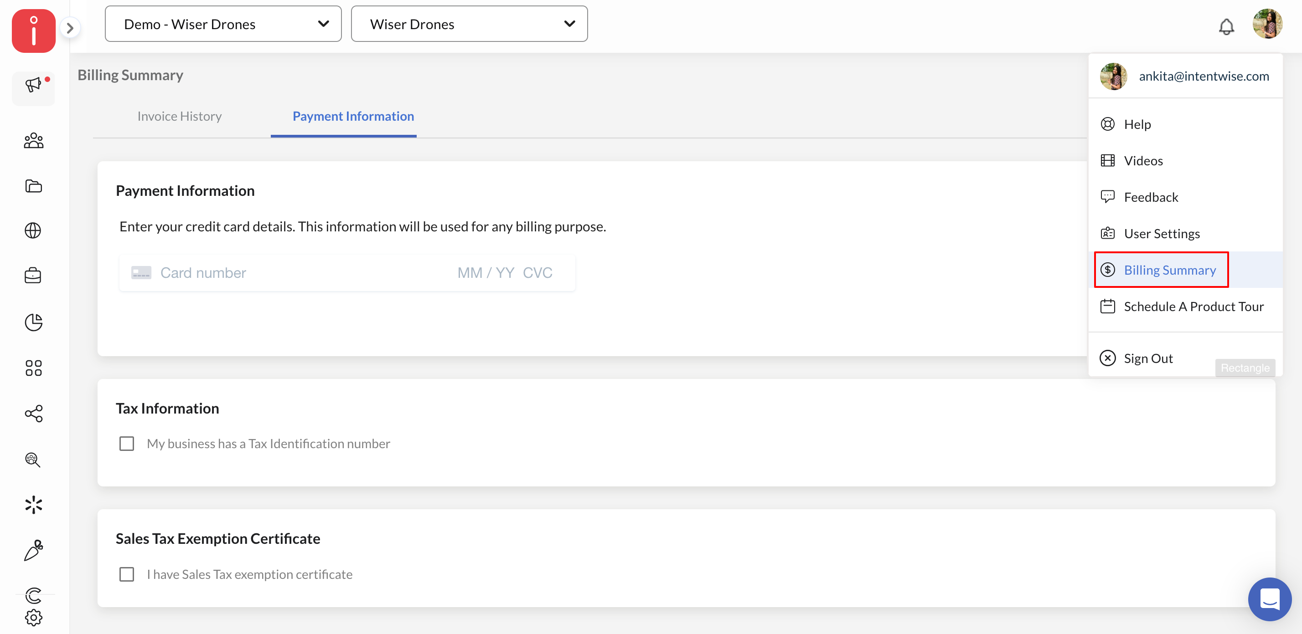Click the Billing Summary page heading
This screenshot has height=634, width=1302.
(130, 75)
